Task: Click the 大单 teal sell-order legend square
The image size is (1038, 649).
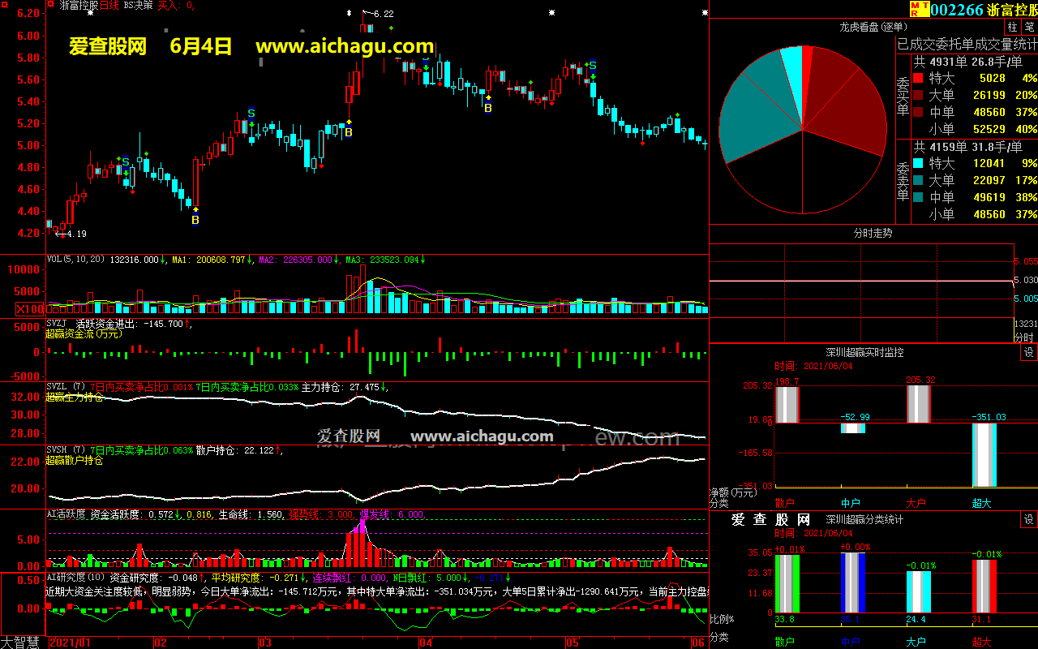Action: point(918,180)
